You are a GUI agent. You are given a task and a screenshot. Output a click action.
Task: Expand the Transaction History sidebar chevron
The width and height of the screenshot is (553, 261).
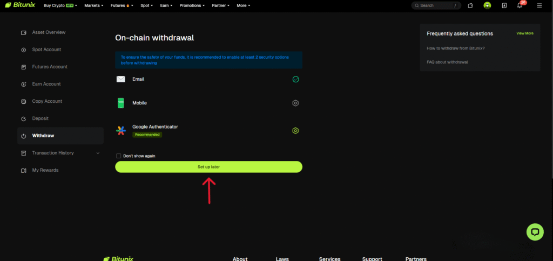coord(98,153)
